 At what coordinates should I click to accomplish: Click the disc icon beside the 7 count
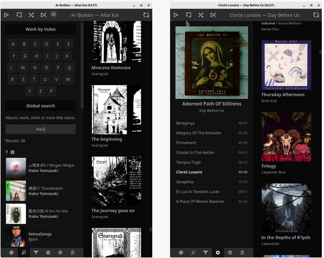click(13, 152)
